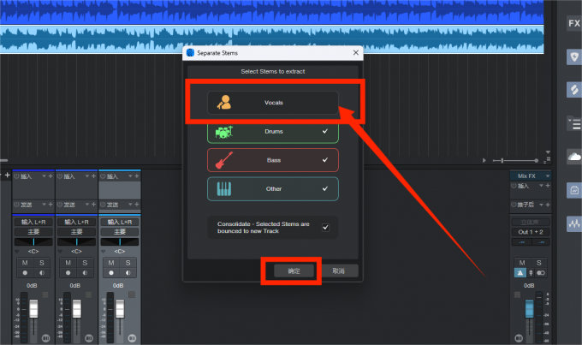Open the shop browser icon
The width and height of the screenshot is (582, 345).
[573, 190]
